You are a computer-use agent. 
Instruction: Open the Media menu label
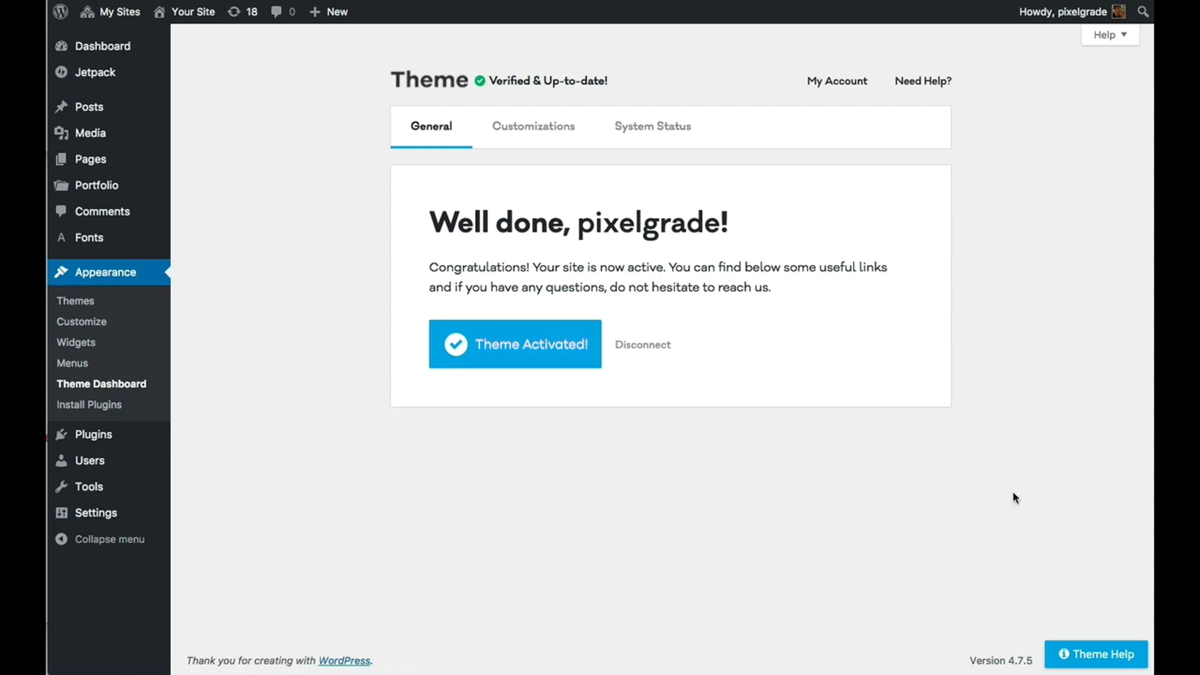point(90,133)
